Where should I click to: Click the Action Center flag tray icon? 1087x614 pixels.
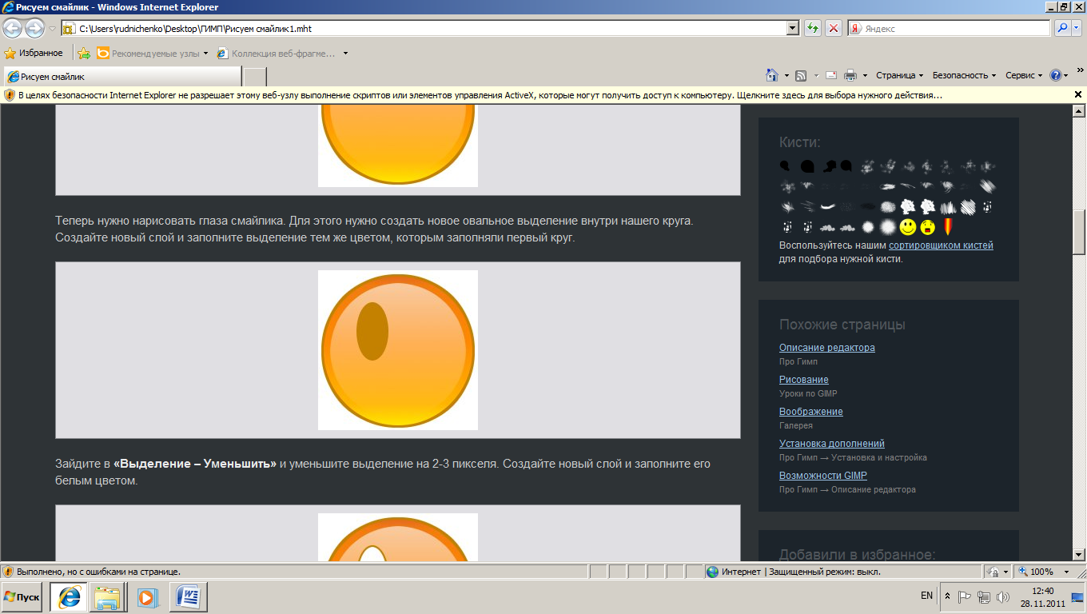(x=965, y=597)
